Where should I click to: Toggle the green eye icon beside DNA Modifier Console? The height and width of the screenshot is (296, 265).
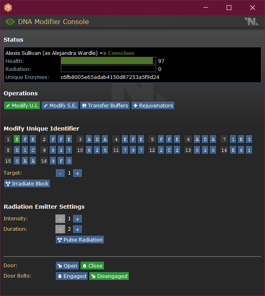(10, 22)
